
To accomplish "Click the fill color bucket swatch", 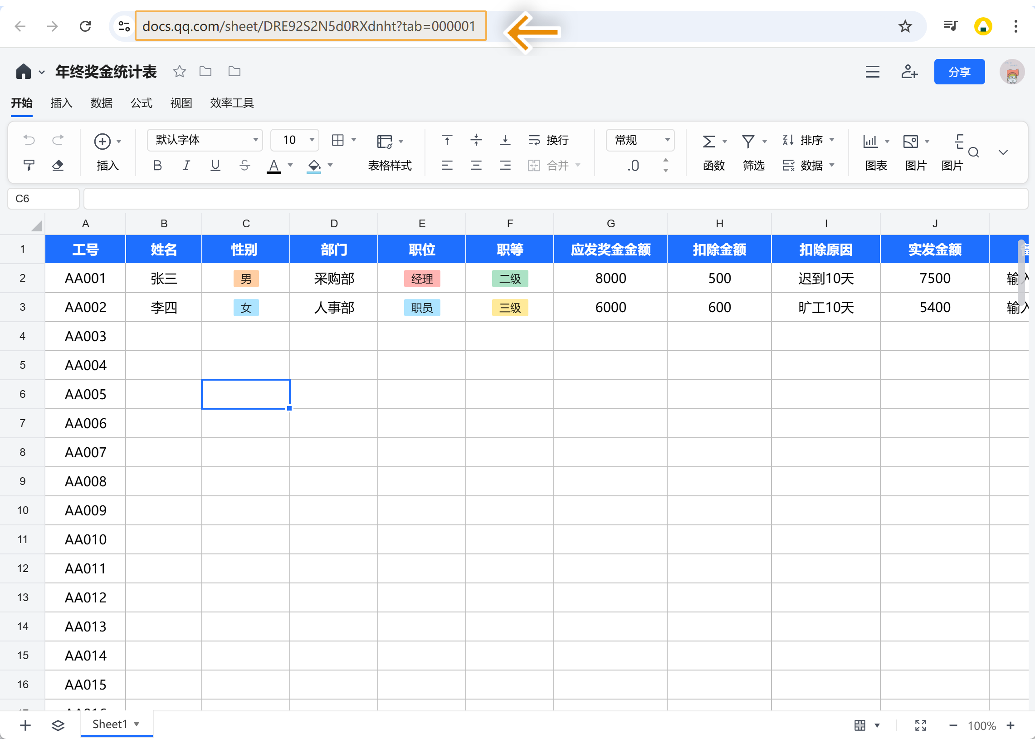I will [x=314, y=166].
